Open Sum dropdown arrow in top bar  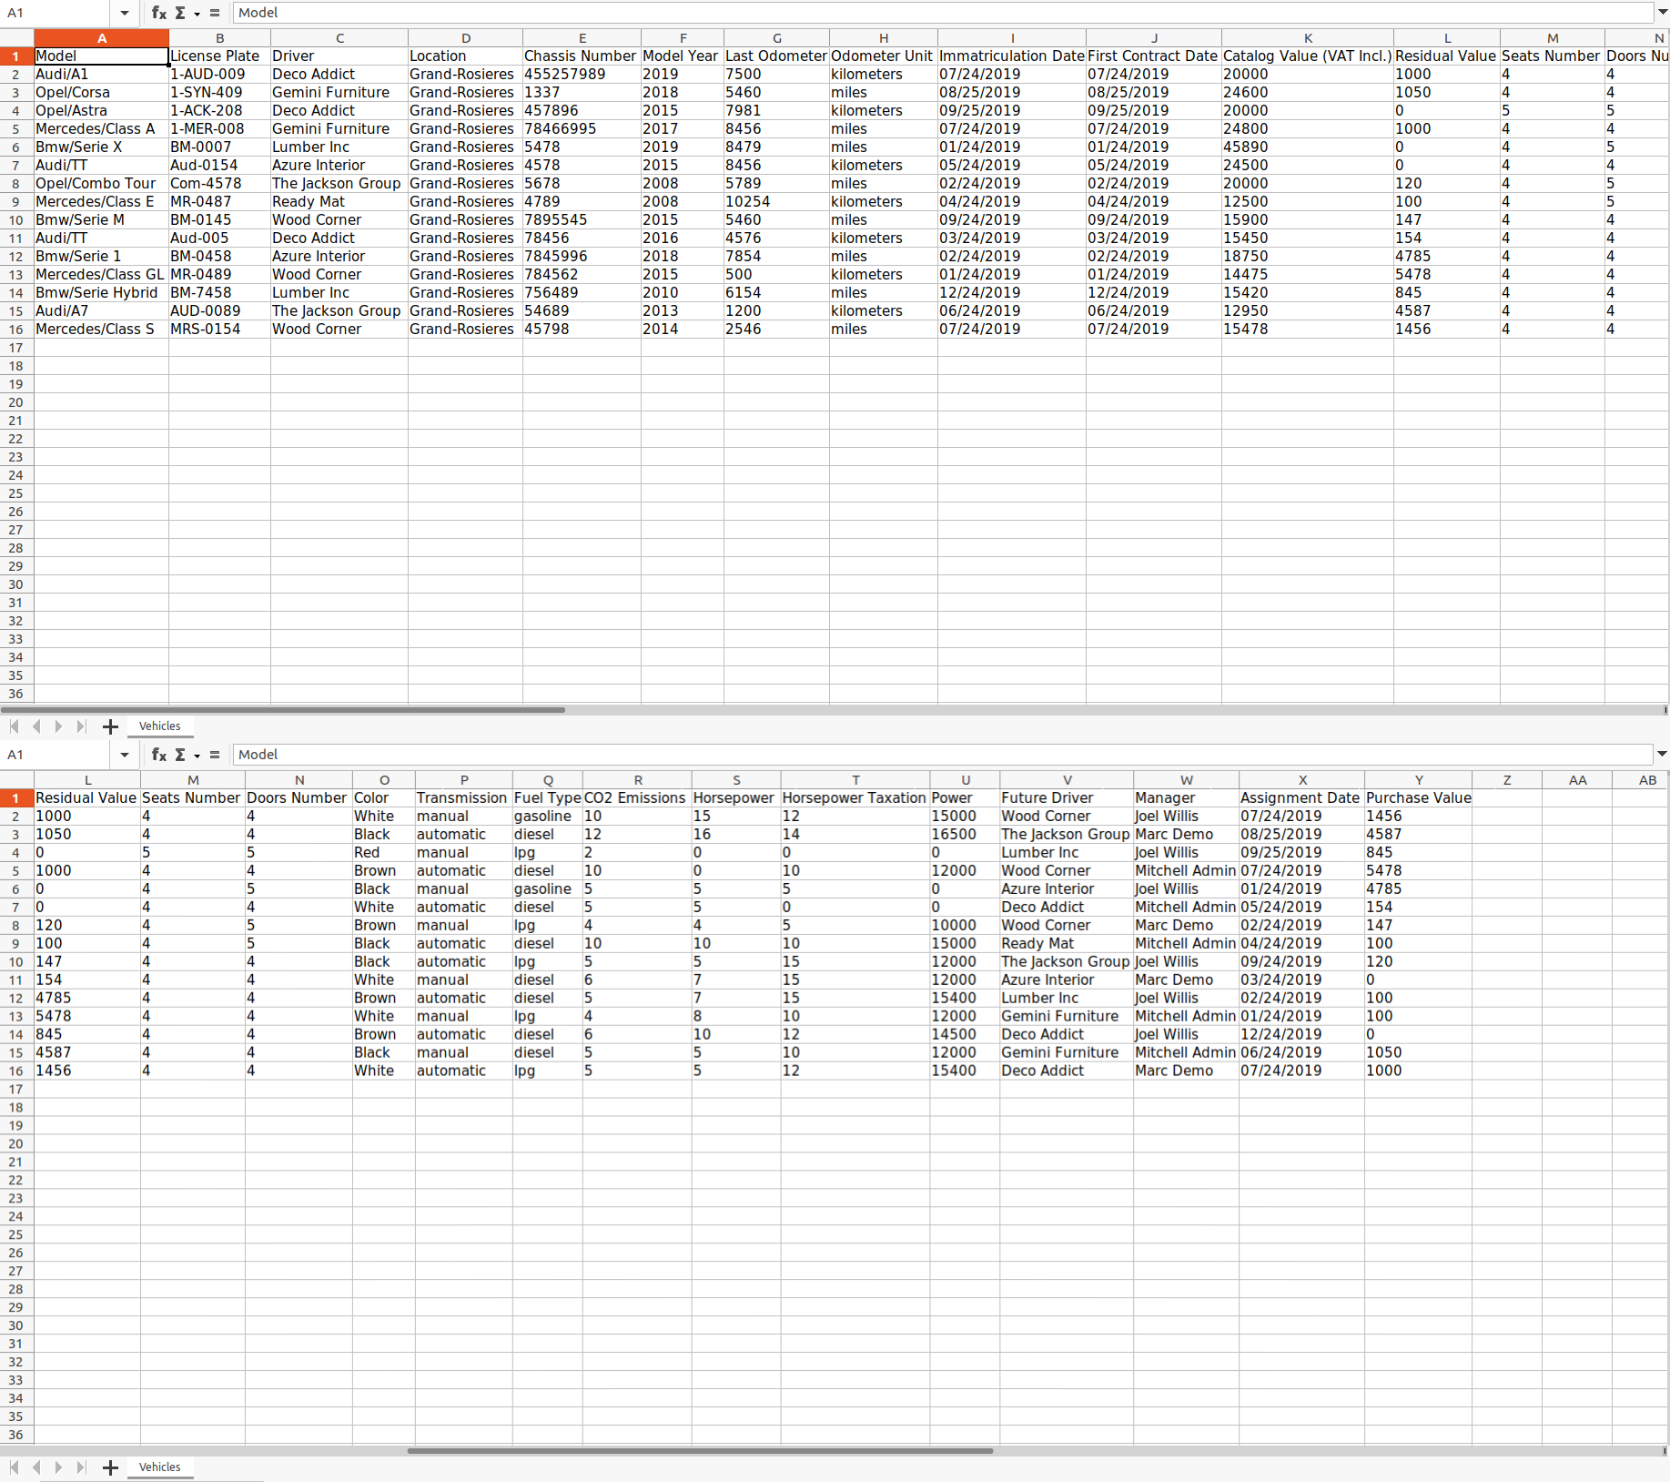point(197,14)
